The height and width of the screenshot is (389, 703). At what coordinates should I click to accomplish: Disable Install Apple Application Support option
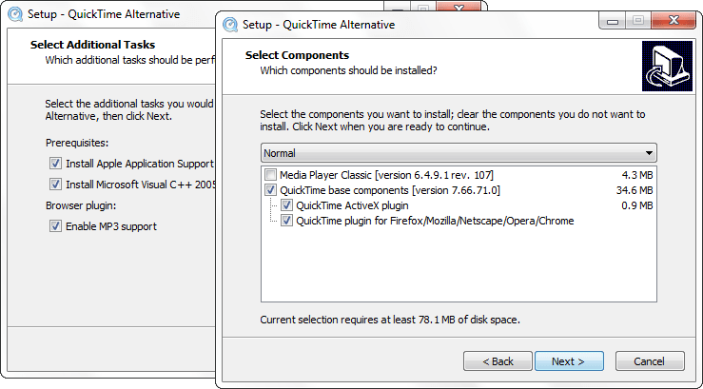click(55, 164)
